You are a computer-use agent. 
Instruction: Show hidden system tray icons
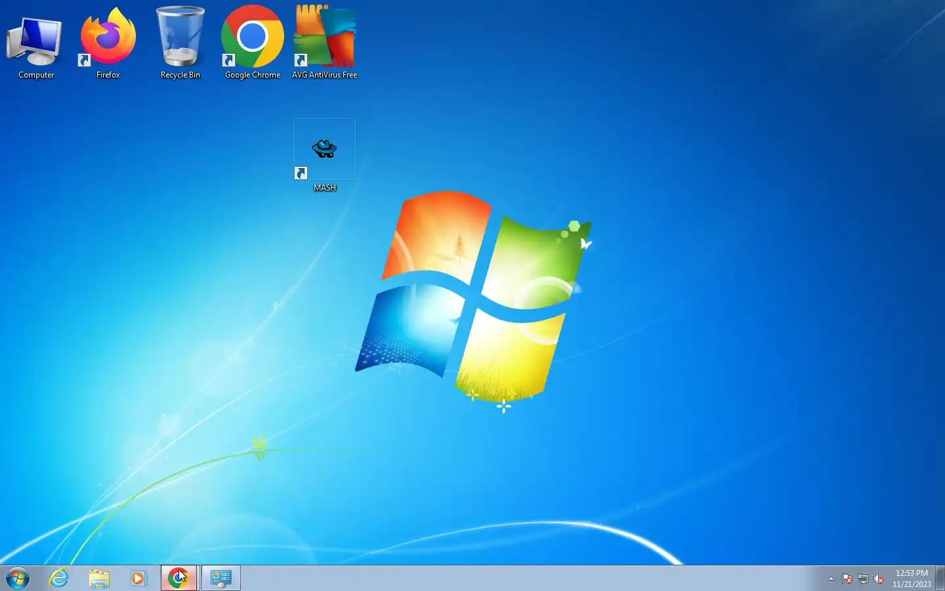(831, 579)
